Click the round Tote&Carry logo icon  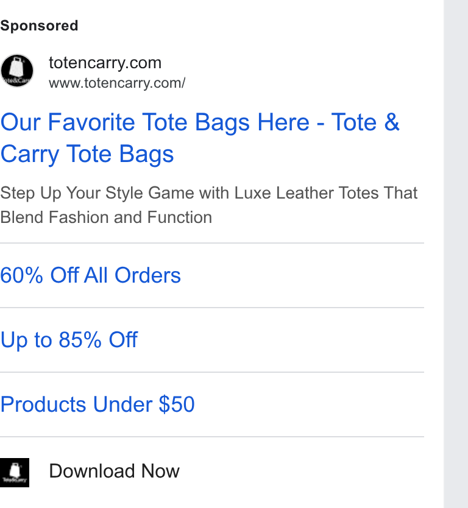click(x=17, y=71)
